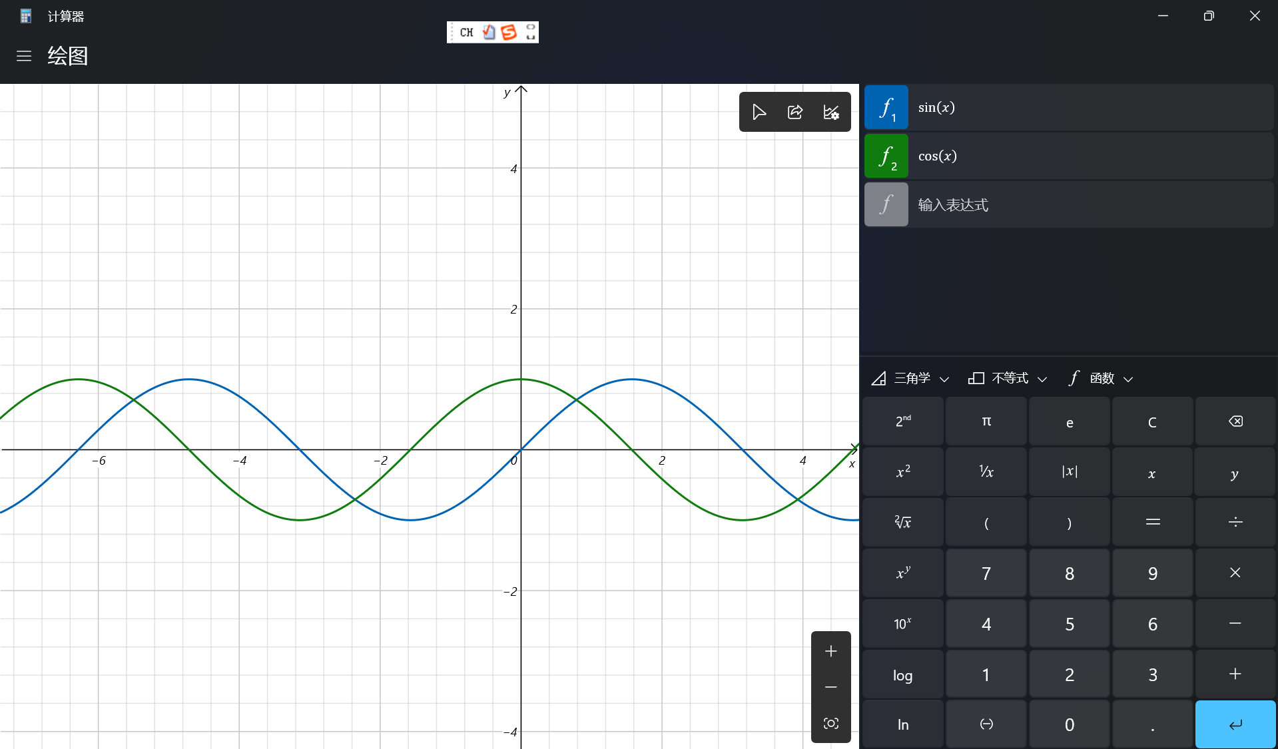Toggle visibility of sin(x) function f1
The height and width of the screenshot is (749, 1278).
(x=886, y=107)
